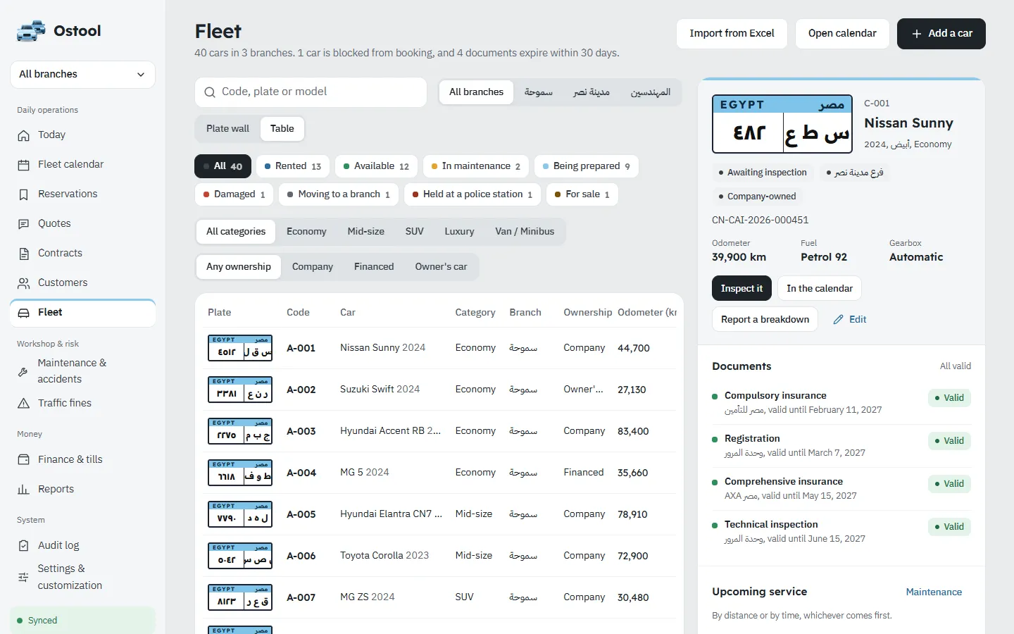
Task: Filter category to Mid-size
Action: pos(366,232)
